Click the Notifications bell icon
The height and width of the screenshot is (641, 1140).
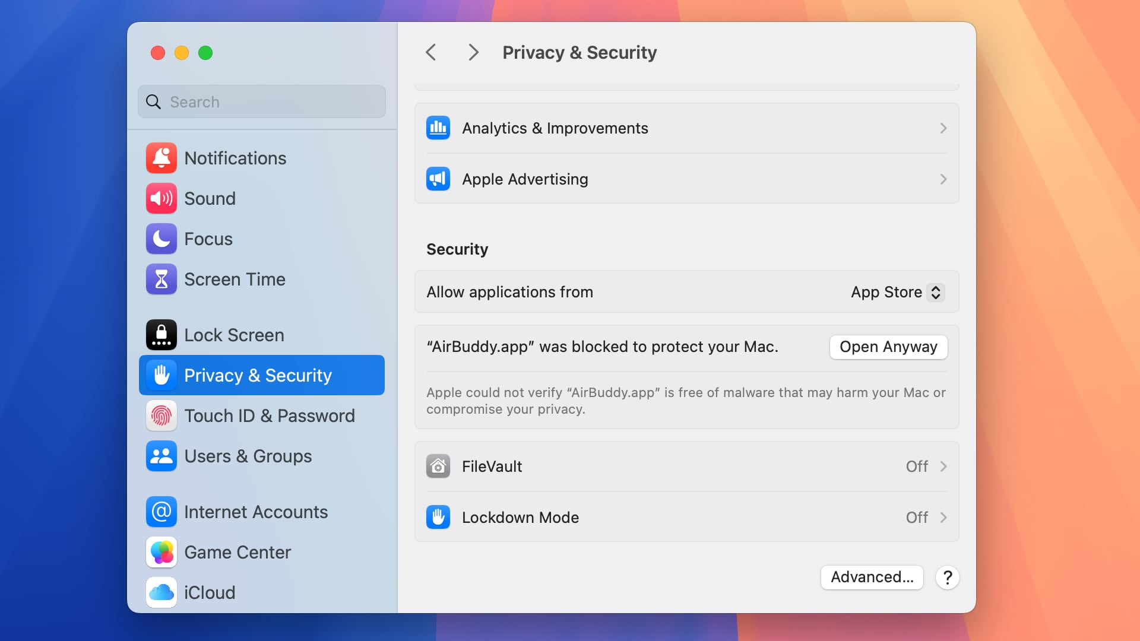161,158
